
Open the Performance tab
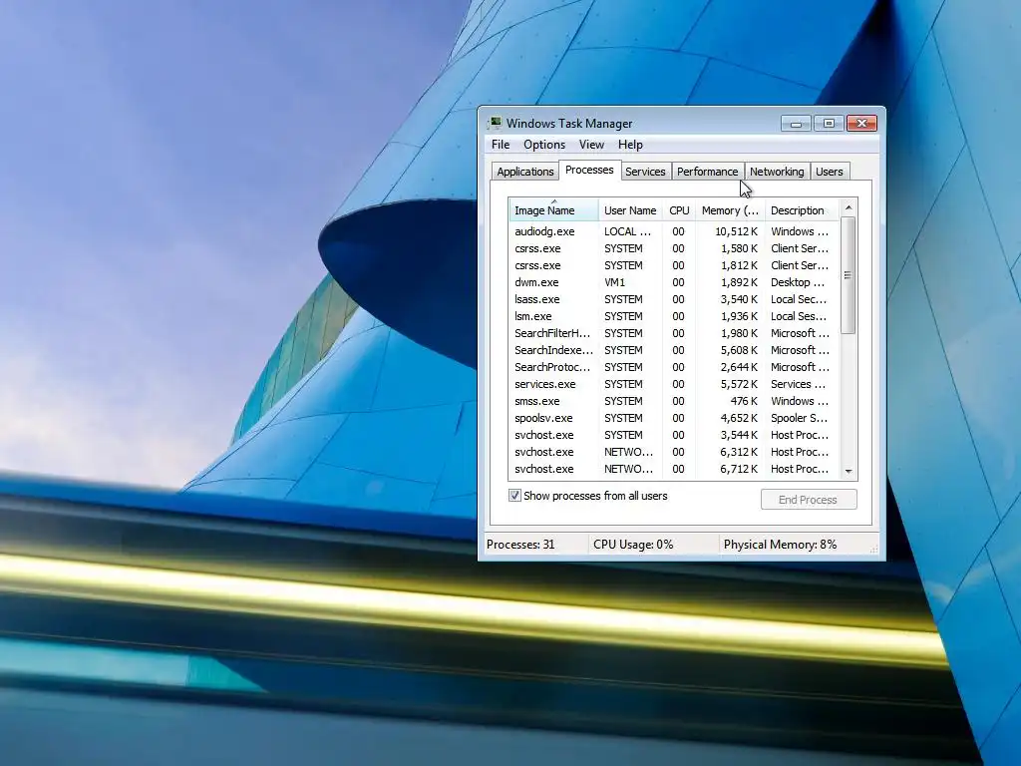pyautogui.click(x=707, y=172)
